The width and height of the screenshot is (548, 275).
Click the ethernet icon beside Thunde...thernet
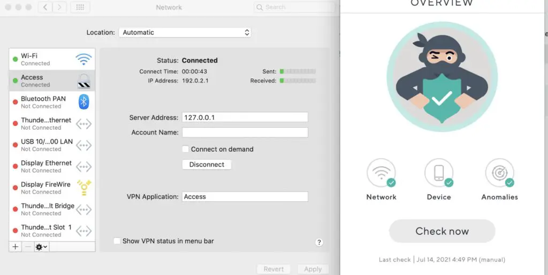pos(84,124)
